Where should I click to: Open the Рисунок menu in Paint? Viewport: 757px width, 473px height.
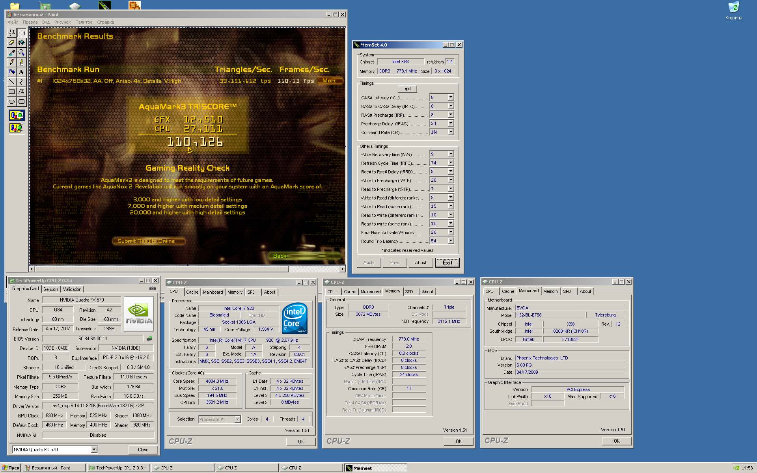click(62, 22)
